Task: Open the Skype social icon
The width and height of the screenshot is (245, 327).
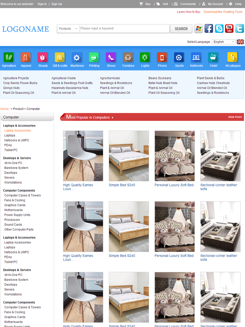Action: (219, 29)
